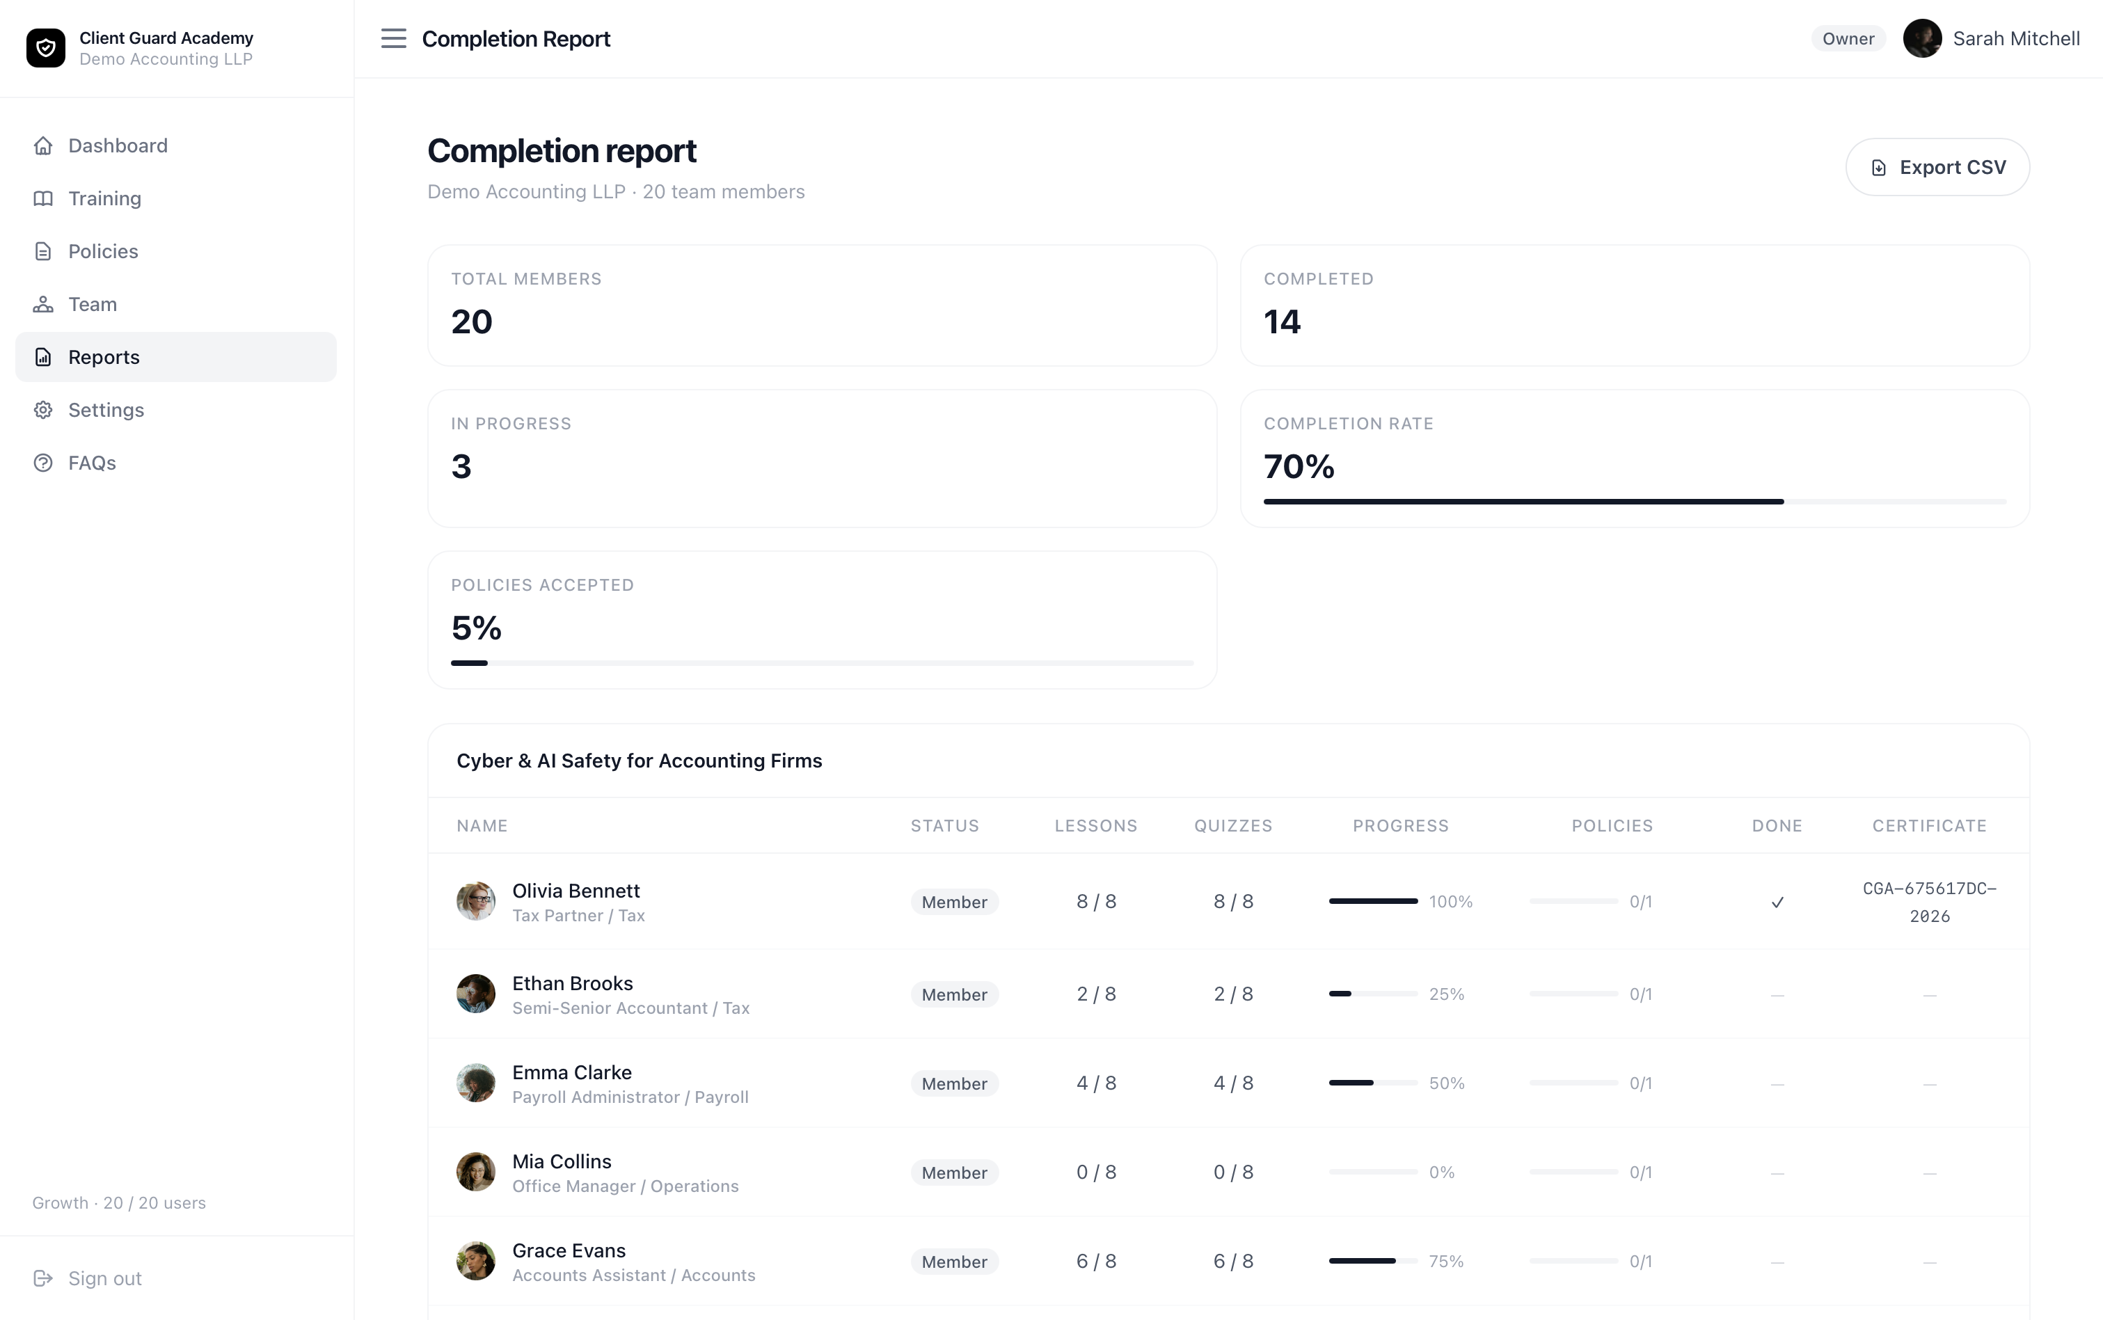Click the Reports chart-file icon
2103x1320 pixels.
tap(42, 357)
